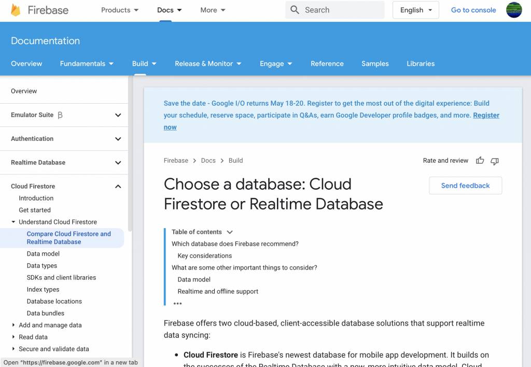Click the Register now link
The image size is (531, 367).
[x=486, y=115]
